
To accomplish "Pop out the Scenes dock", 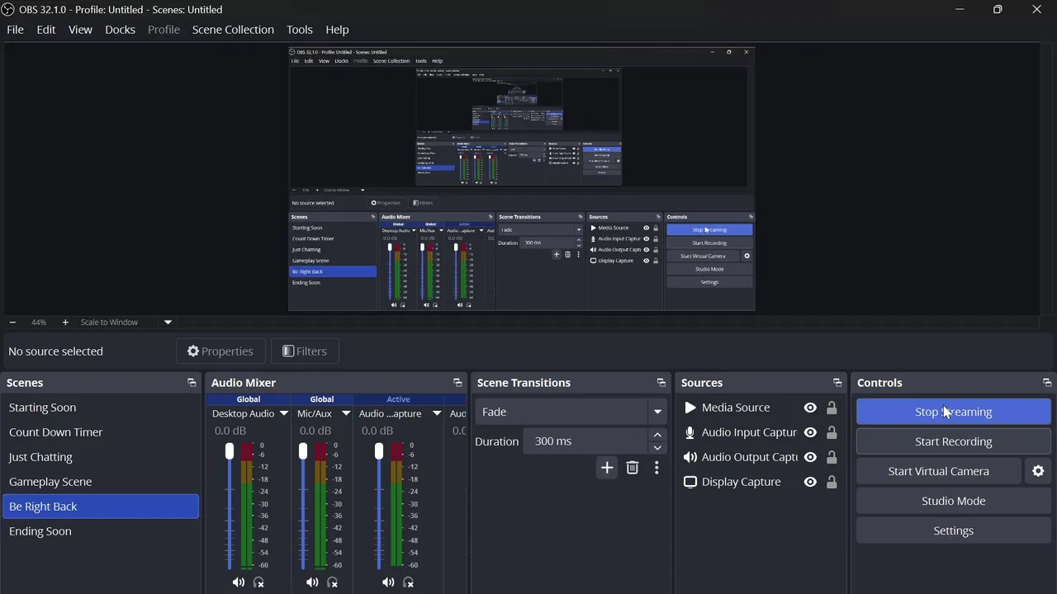I will tap(192, 383).
